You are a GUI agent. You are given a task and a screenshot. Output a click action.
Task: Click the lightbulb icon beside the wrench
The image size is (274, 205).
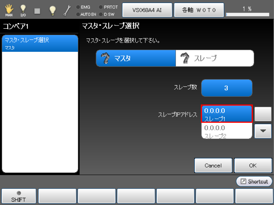(x=52, y=10)
